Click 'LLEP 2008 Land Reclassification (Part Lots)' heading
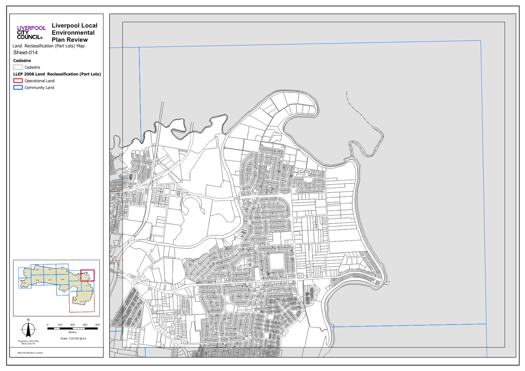This screenshot has height=371, width=525. point(57,74)
